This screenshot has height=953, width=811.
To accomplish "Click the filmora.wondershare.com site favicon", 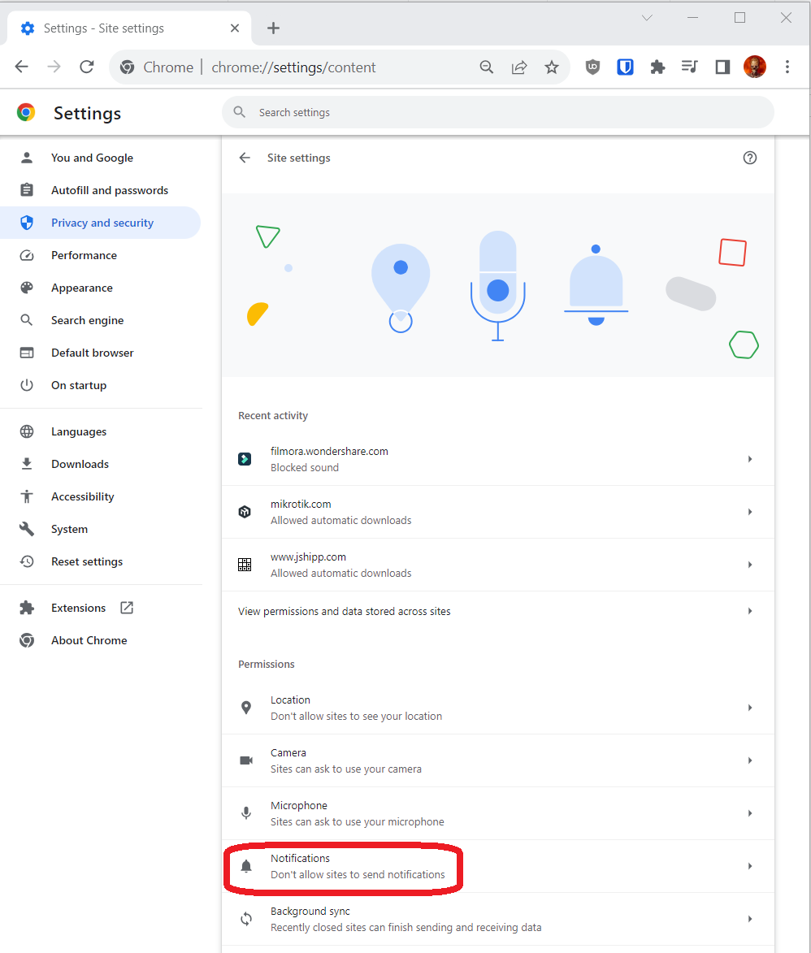I will click(x=245, y=459).
